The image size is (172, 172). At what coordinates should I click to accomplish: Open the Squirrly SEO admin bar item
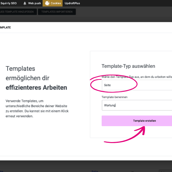[9, 3]
